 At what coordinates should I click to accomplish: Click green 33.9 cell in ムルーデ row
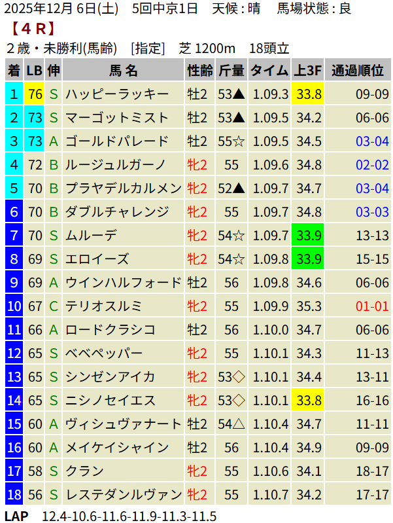tap(309, 236)
